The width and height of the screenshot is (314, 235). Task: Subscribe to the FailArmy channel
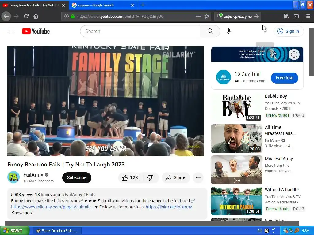pyautogui.click(x=77, y=177)
